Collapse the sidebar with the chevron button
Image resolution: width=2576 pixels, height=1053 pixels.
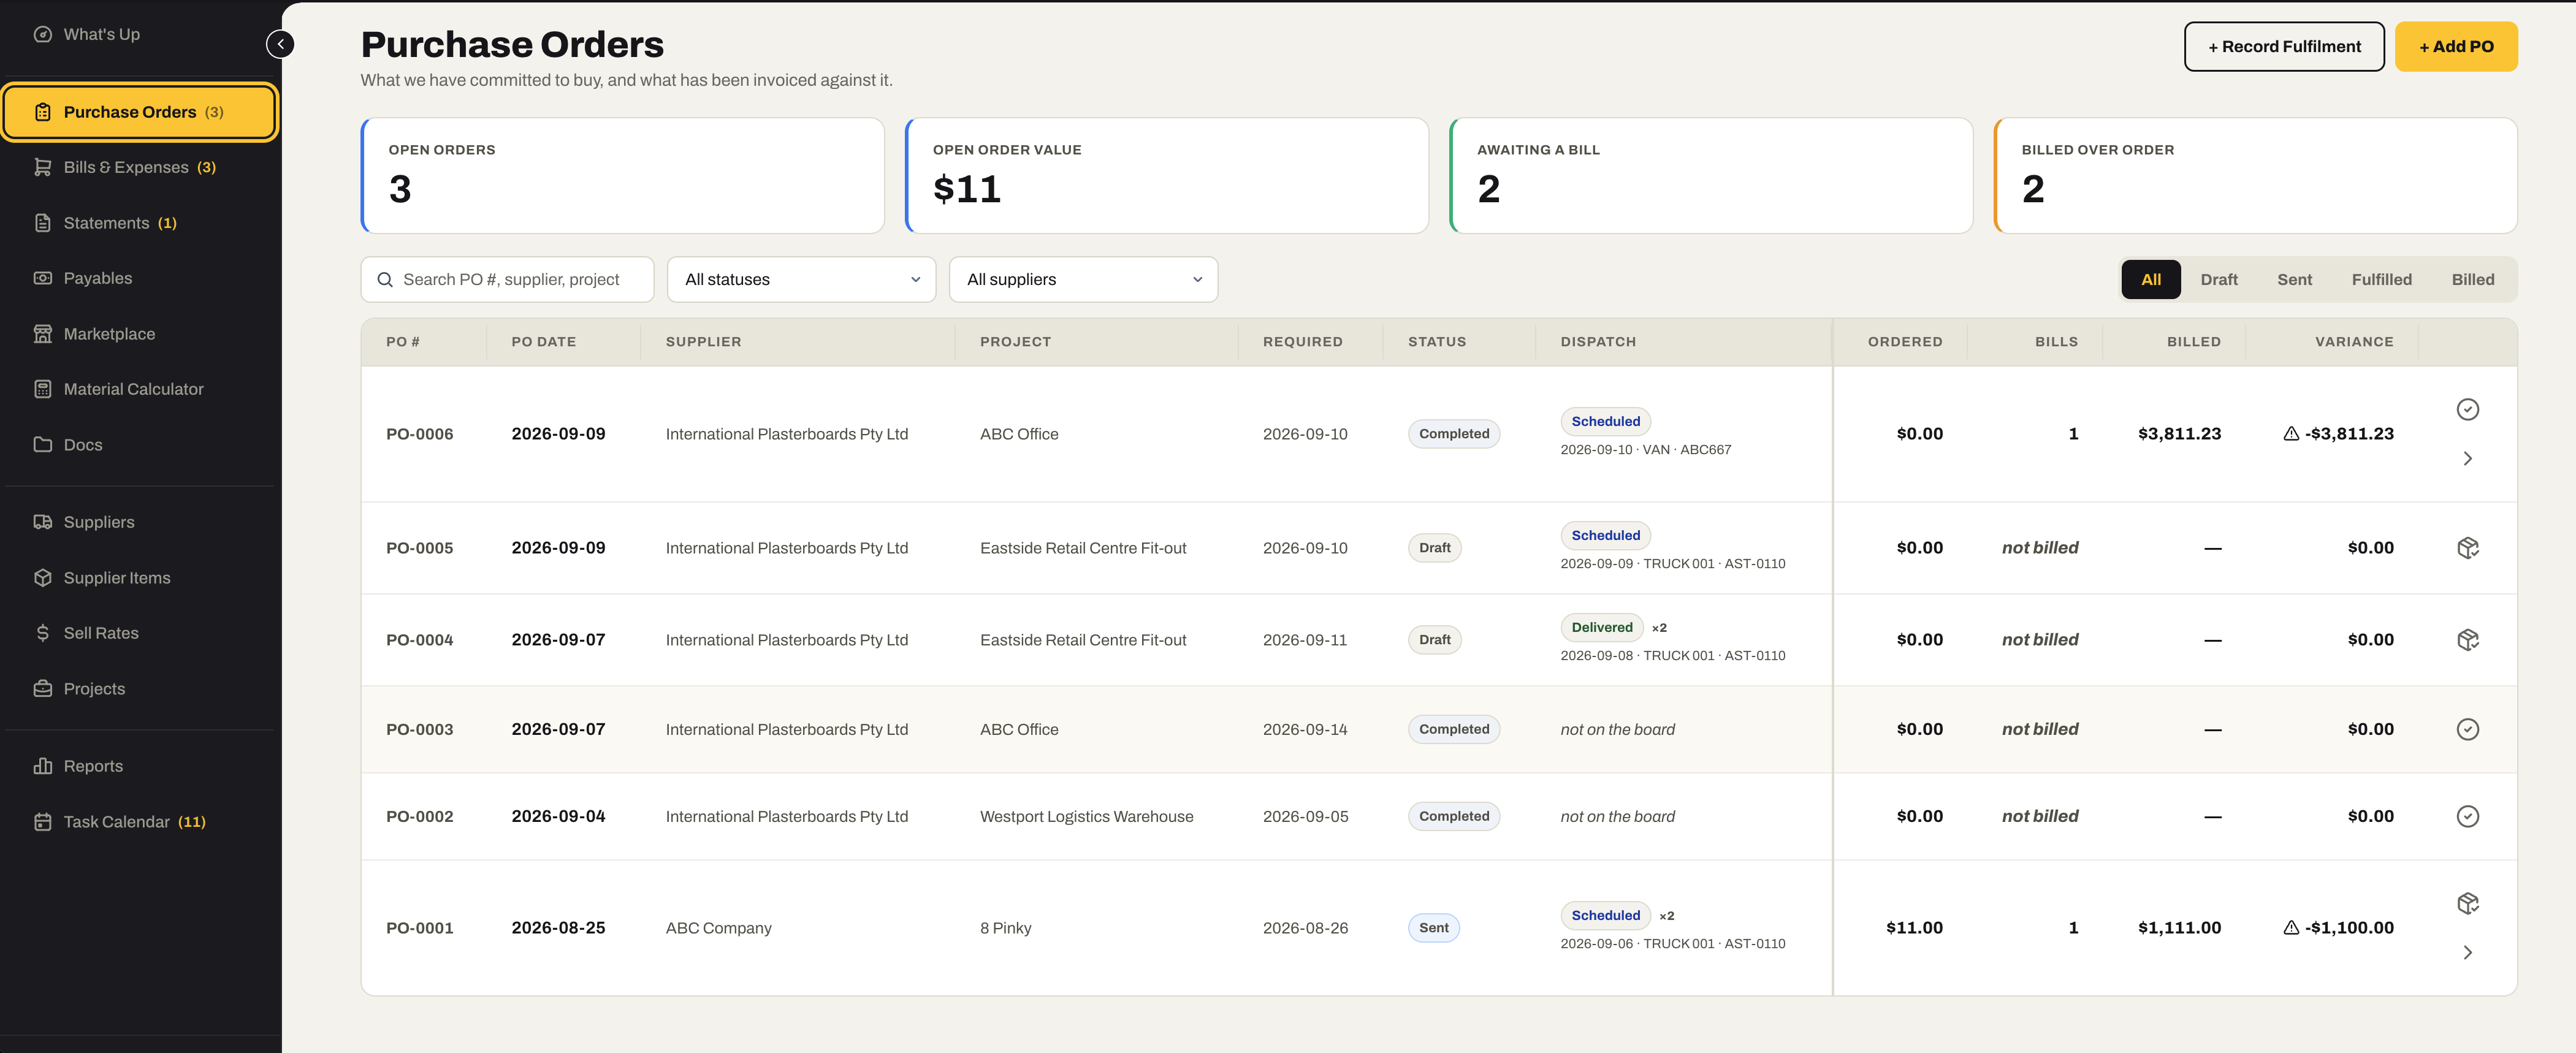280,44
